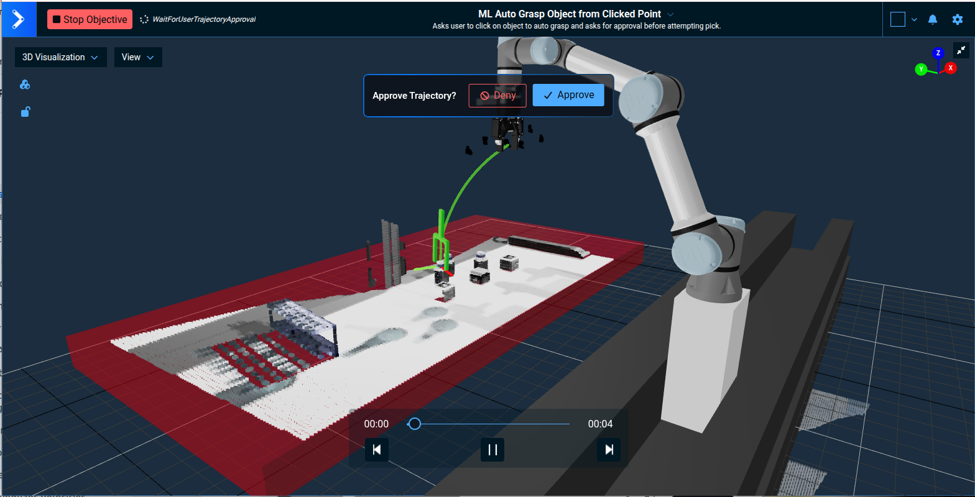975x497 pixels.
Task: Open the View menu
Action: [137, 57]
